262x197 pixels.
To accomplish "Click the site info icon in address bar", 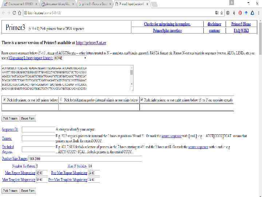I will tap(25, 13).
